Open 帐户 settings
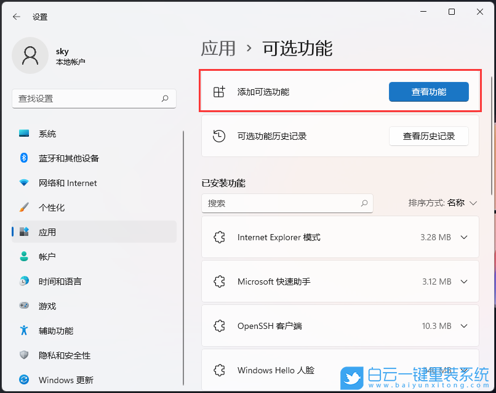Image resolution: width=496 pixels, height=393 pixels. [x=48, y=257]
